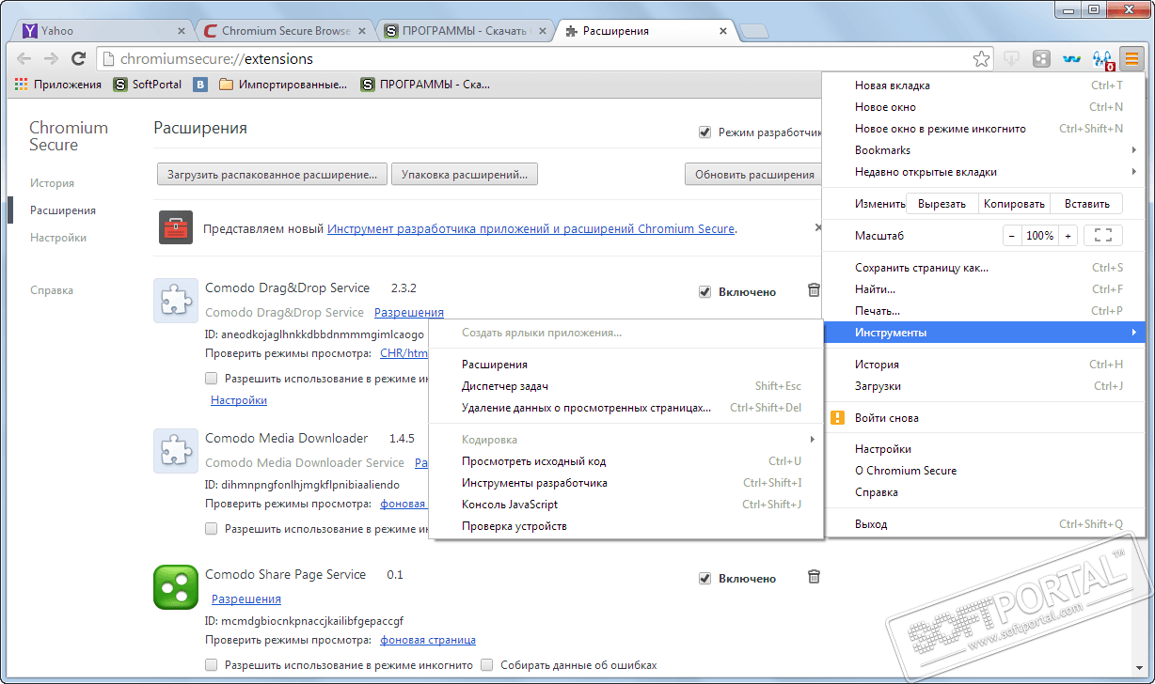This screenshot has width=1155, height=684.
Task: Click the gray download-arrow extension icon in toolbar
Action: click(1012, 59)
